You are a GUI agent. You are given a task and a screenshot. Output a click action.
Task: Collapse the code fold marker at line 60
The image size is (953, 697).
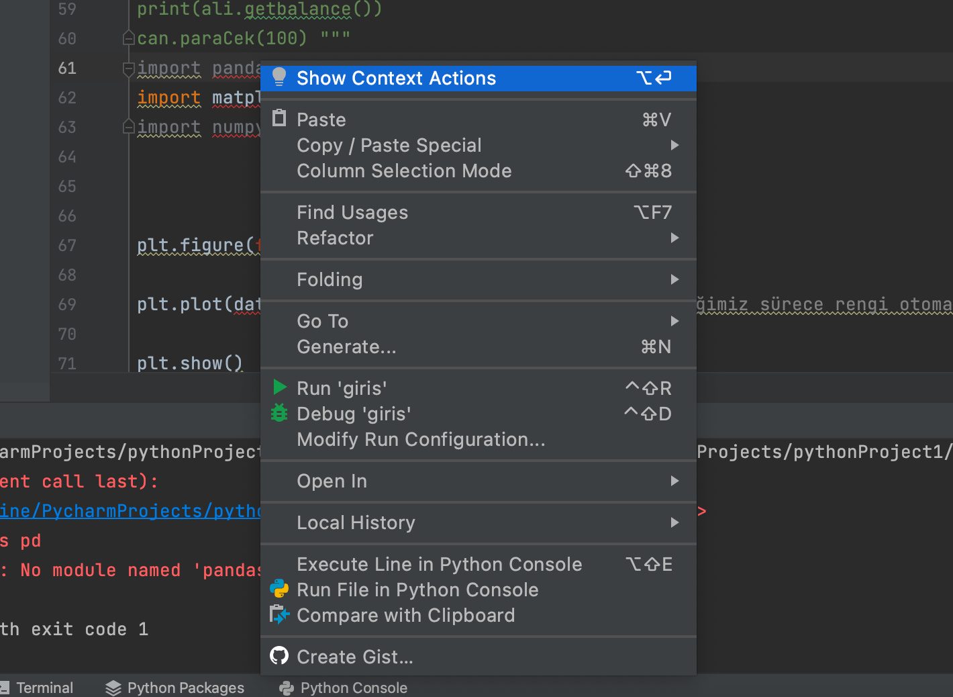[128, 38]
